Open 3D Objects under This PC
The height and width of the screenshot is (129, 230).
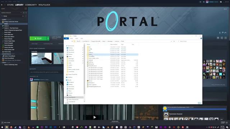tap(71, 82)
